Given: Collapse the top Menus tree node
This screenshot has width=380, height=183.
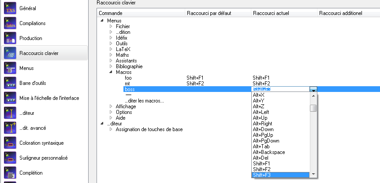Looking at the screenshot, I should 102,21.
